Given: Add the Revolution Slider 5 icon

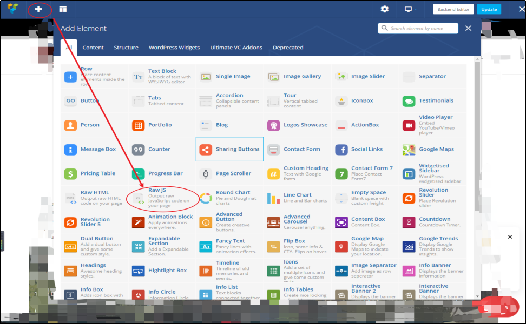Looking at the screenshot, I should [70, 222].
